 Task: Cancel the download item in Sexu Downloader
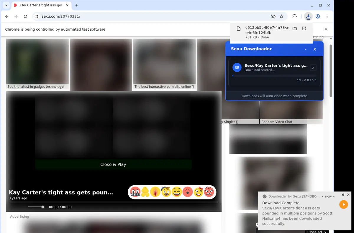point(313,68)
